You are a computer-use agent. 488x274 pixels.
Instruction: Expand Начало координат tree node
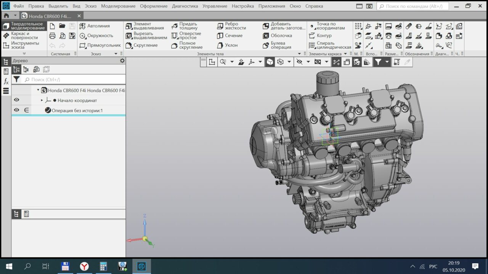tap(42, 100)
